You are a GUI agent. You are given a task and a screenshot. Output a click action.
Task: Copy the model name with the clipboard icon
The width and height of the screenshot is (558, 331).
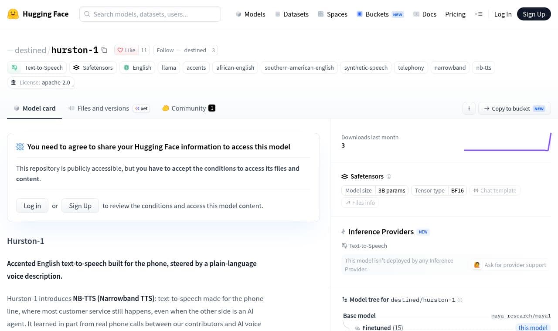(104, 50)
